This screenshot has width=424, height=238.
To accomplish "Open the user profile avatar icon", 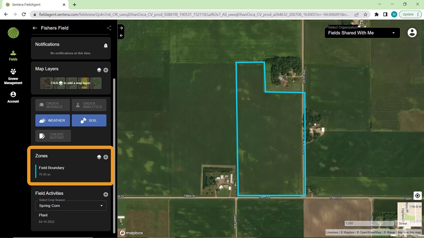I will pyautogui.click(x=412, y=33).
